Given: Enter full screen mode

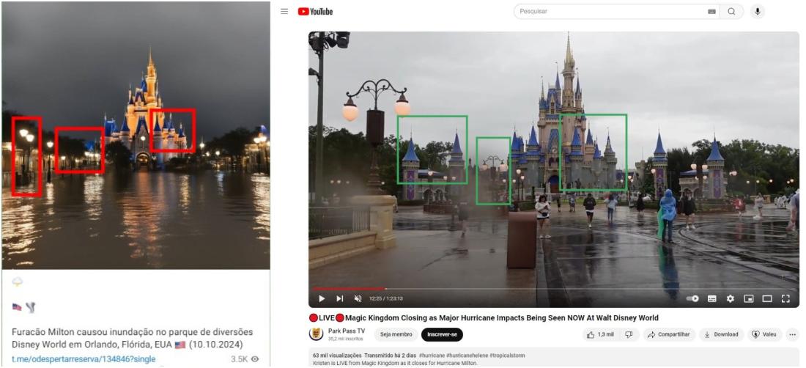Looking at the screenshot, I should [785, 298].
